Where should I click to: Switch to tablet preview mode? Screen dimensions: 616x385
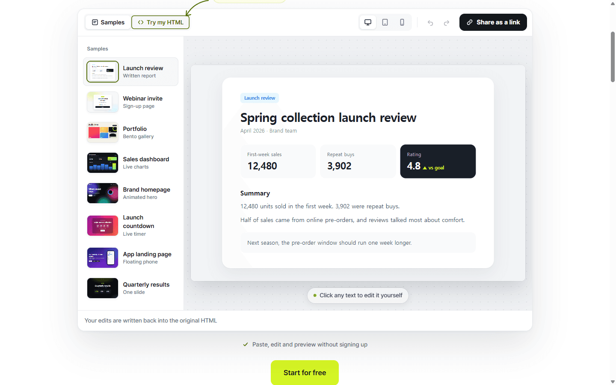[x=385, y=22]
